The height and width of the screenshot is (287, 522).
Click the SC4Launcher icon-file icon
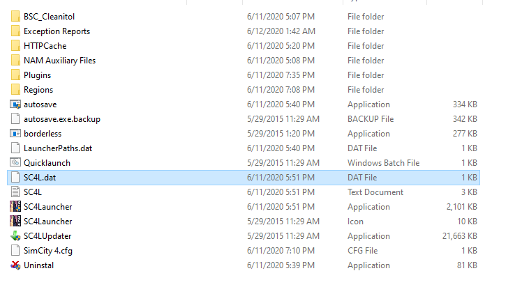click(x=15, y=222)
